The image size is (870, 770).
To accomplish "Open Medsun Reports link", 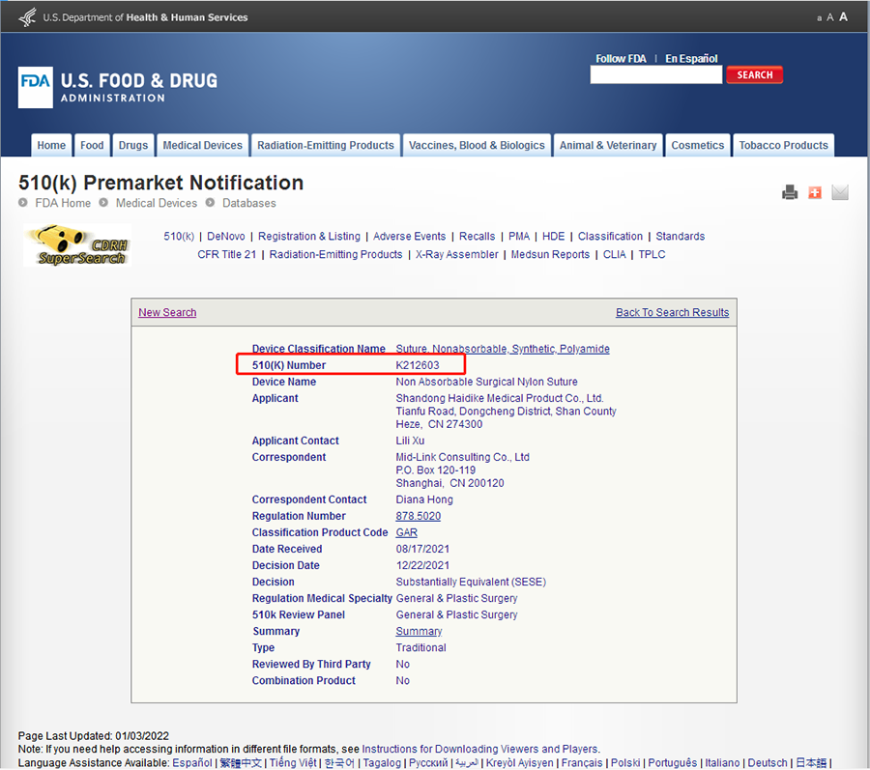I will (x=550, y=254).
